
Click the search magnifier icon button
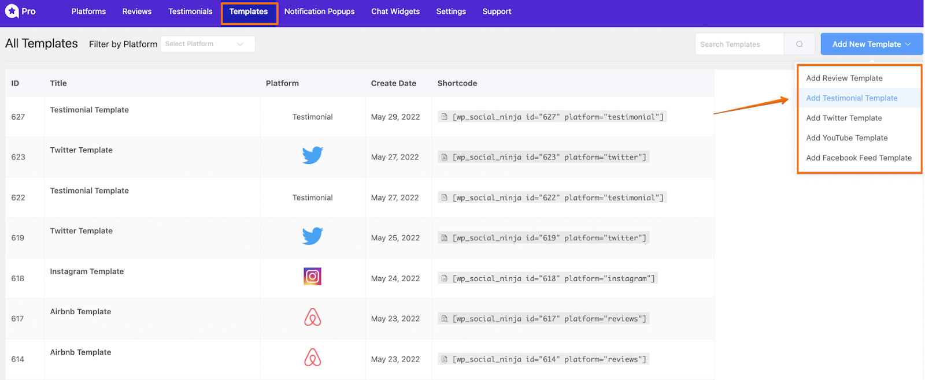pos(800,44)
